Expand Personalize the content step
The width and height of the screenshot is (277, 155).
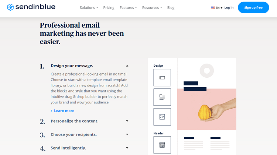127,121
